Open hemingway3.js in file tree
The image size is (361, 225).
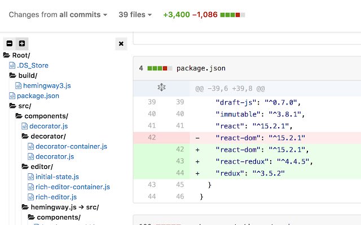pyautogui.click(x=47, y=85)
